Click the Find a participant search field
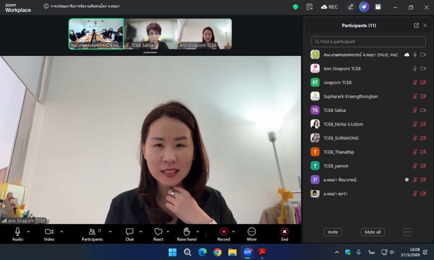 [x=368, y=41]
